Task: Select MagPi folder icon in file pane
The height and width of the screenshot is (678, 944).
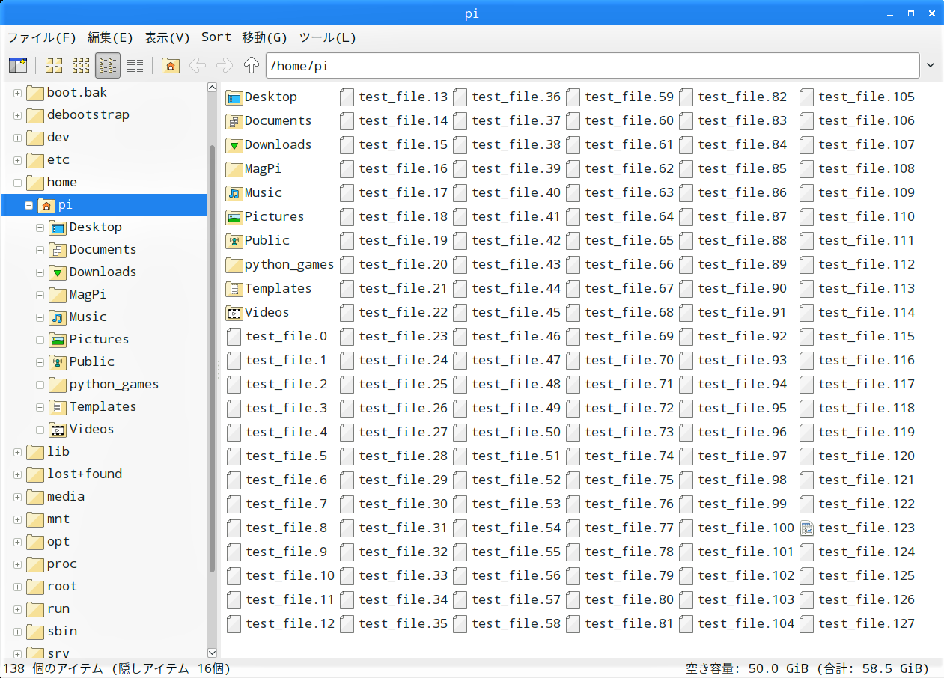Action: coord(234,169)
